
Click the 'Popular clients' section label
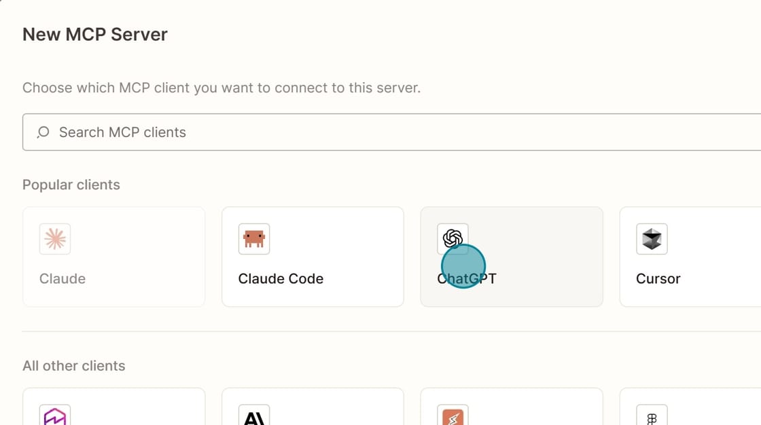pos(71,185)
